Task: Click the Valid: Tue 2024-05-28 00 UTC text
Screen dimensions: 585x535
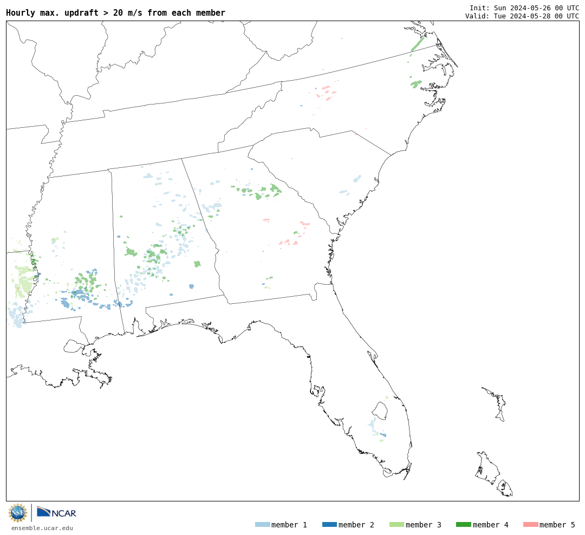Action: [x=522, y=16]
